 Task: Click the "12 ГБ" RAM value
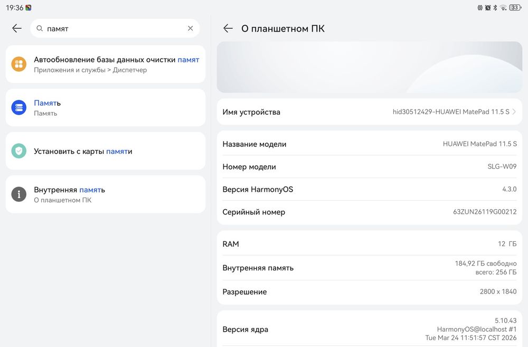(507, 243)
